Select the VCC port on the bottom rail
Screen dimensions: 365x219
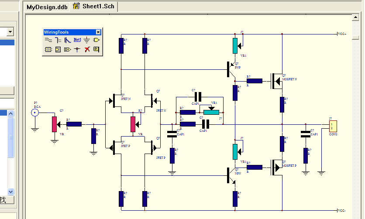click(x=341, y=211)
